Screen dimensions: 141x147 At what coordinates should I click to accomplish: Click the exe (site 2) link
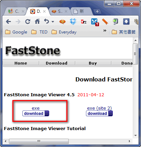pyautogui.click(x=99, y=108)
